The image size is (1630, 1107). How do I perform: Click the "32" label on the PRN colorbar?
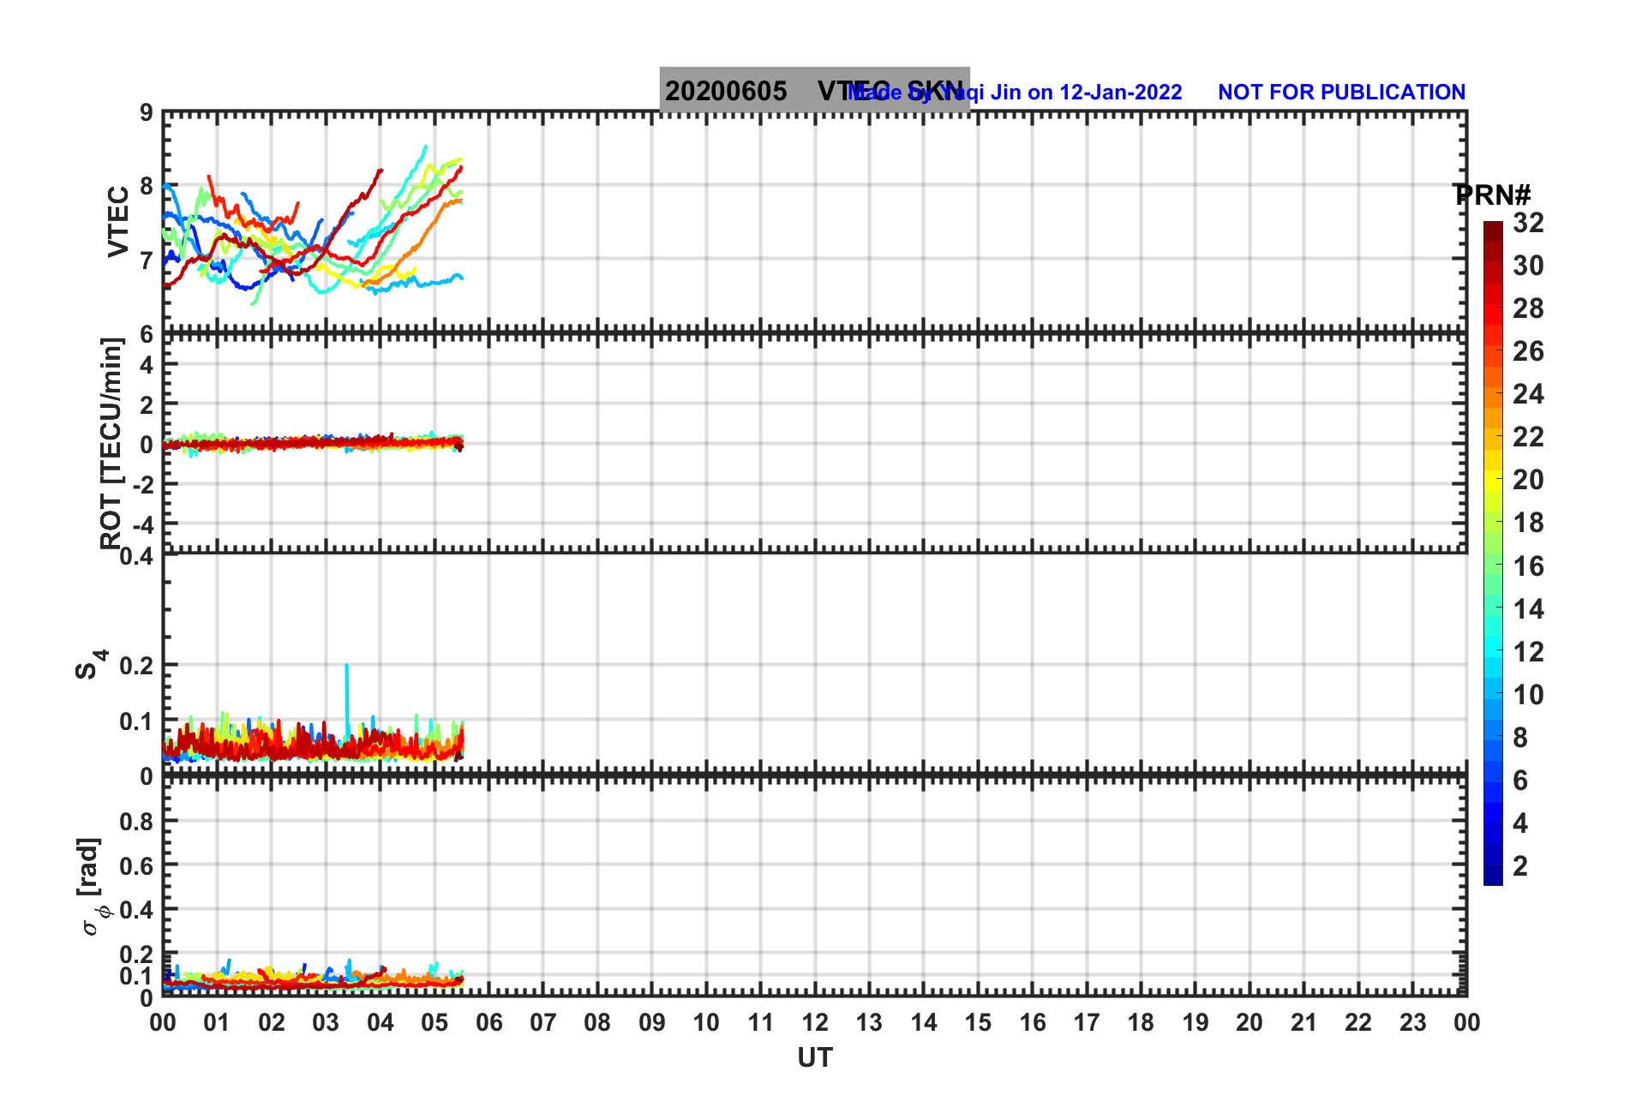coord(1528,223)
